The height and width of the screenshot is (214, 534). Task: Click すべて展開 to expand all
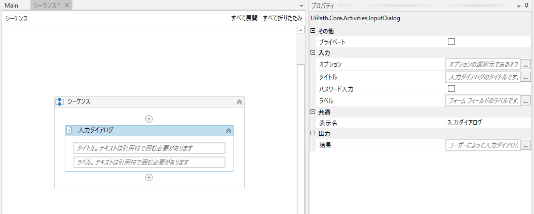[244, 18]
